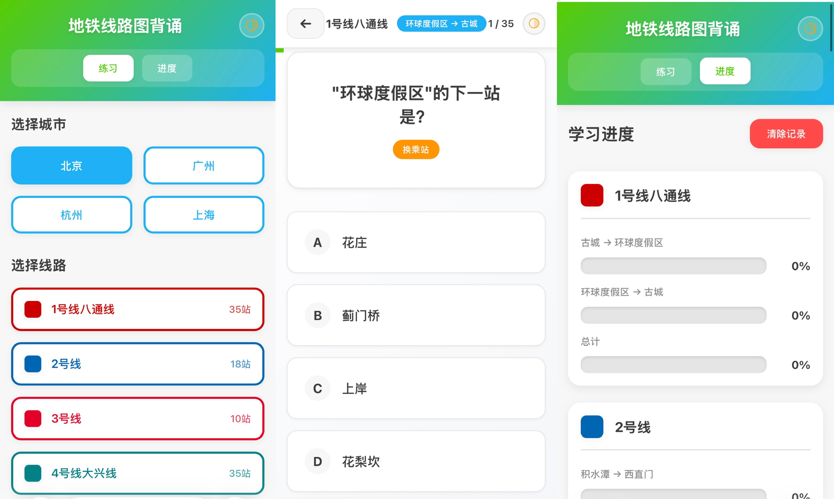
Task: Go back using the arrow icon
Action: [305, 24]
